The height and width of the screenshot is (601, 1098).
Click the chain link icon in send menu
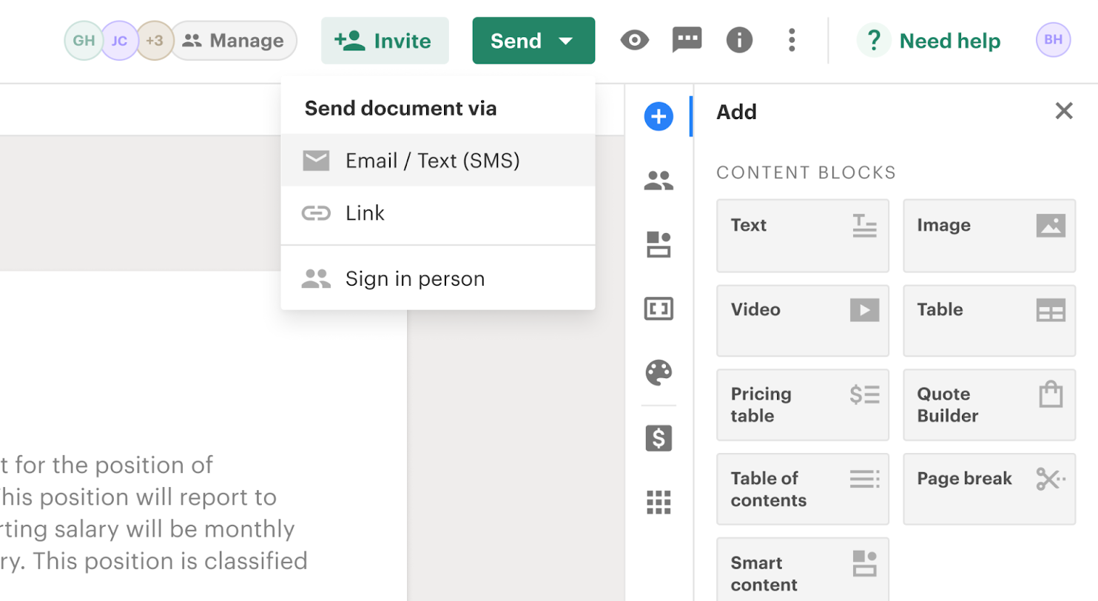tap(316, 213)
